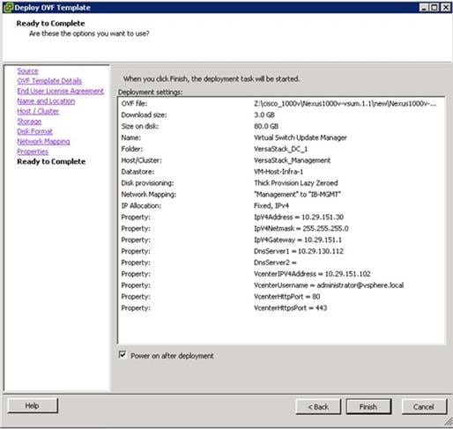453x429 pixels.
Task: Click the Back button
Action: (318, 407)
